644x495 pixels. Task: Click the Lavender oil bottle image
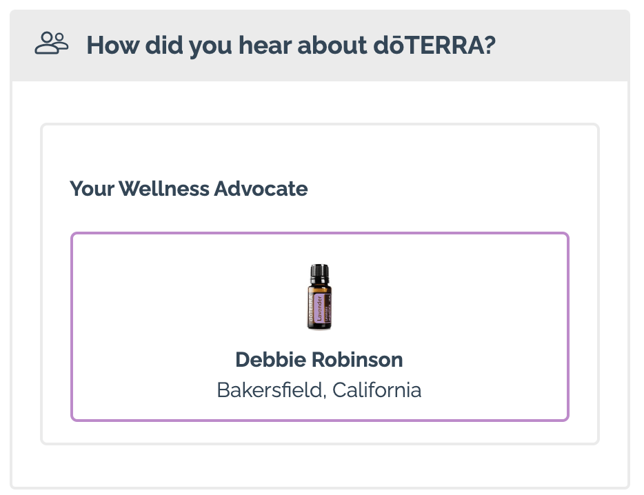click(319, 296)
